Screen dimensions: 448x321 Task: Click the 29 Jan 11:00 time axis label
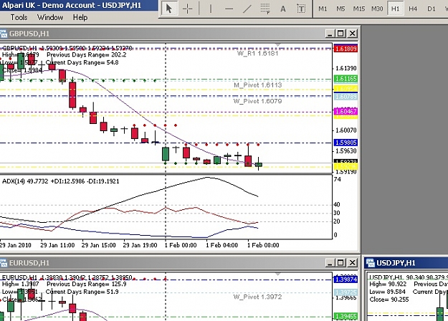[x=57, y=245]
